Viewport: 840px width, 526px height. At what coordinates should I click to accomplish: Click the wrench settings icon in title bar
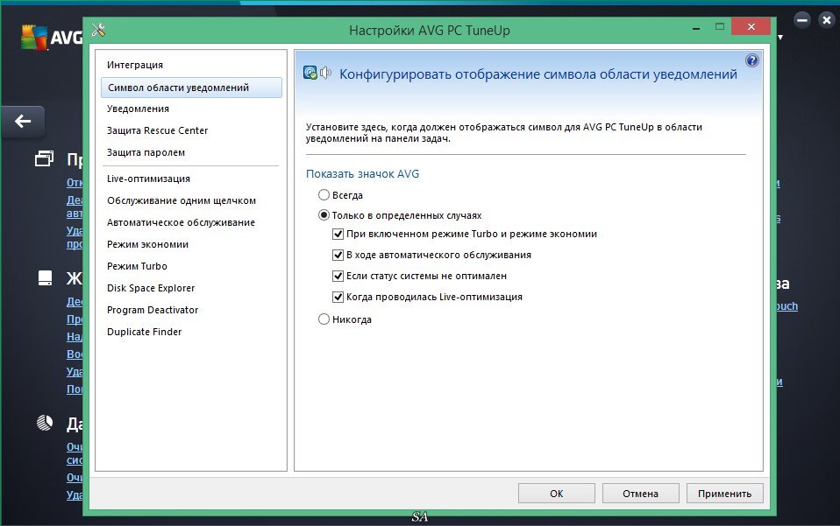click(98, 30)
